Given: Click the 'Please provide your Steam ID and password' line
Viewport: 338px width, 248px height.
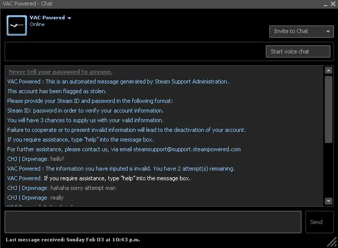Looking at the screenshot, I should click(x=90, y=101).
